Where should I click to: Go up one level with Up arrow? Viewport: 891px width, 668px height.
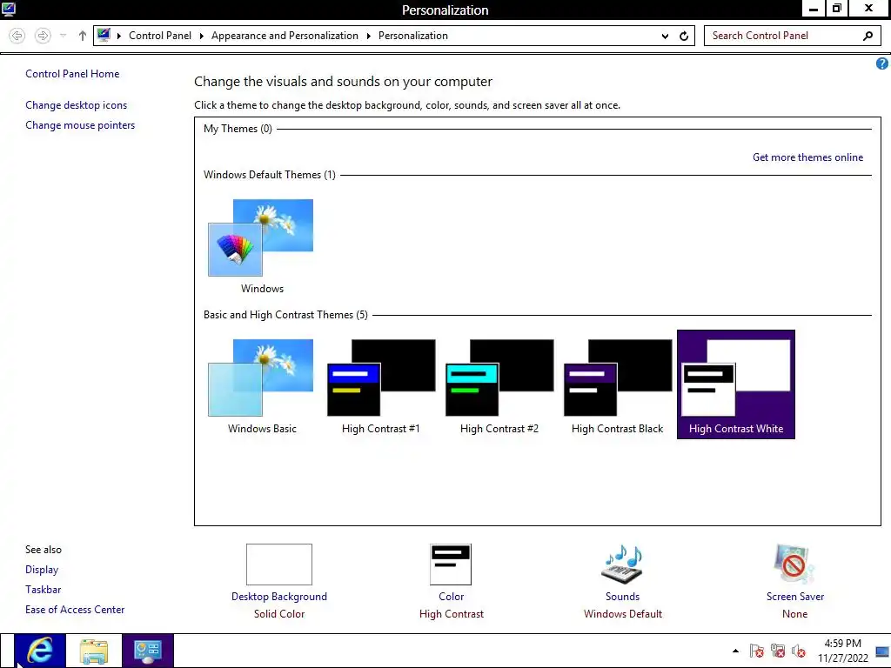[83, 36]
